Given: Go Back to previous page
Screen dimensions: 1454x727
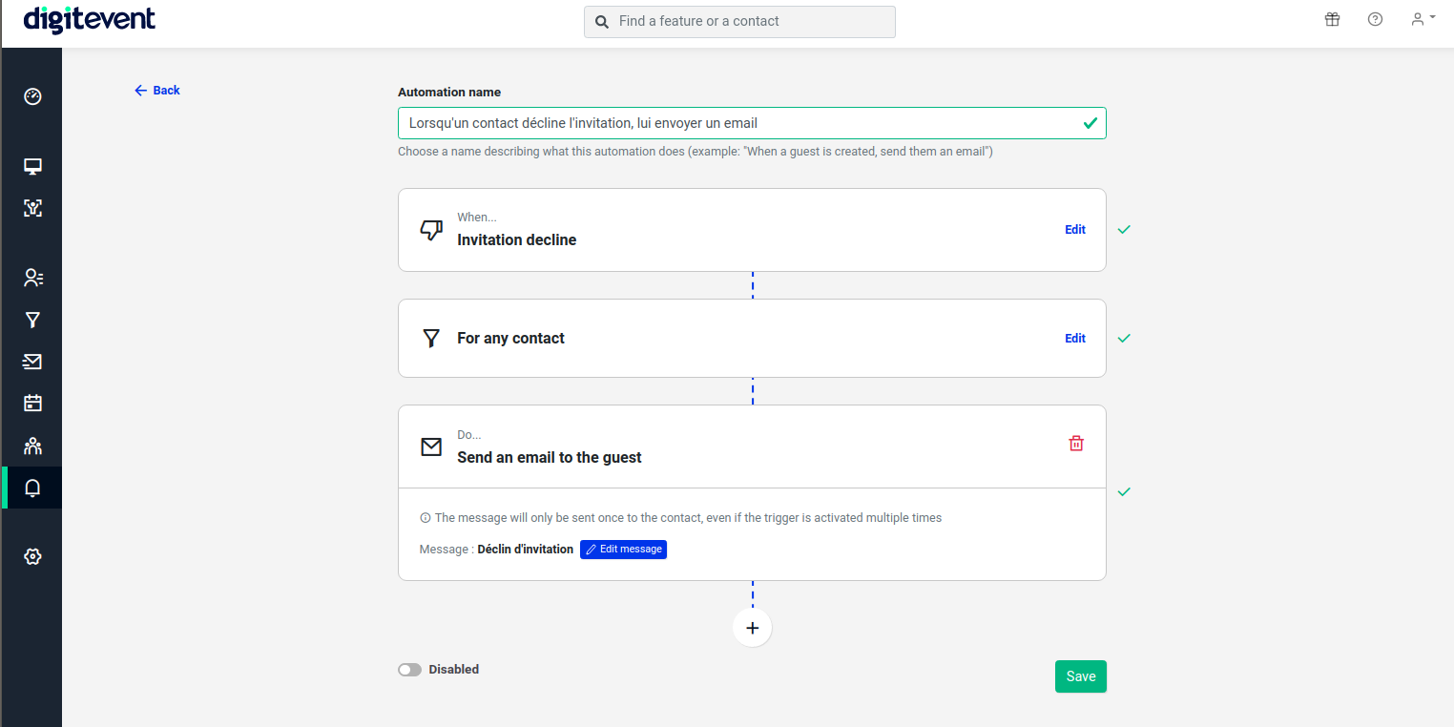Looking at the screenshot, I should pos(157,91).
